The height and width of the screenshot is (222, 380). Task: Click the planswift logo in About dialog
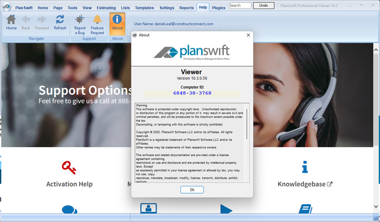point(192,52)
